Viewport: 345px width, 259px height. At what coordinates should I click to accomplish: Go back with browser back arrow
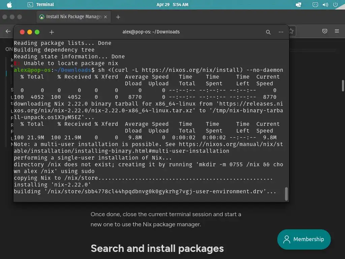coord(8,31)
